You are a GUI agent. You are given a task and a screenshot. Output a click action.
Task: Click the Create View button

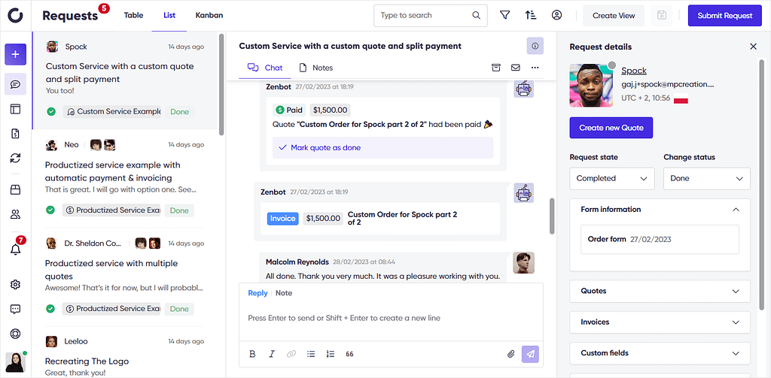click(x=614, y=15)
